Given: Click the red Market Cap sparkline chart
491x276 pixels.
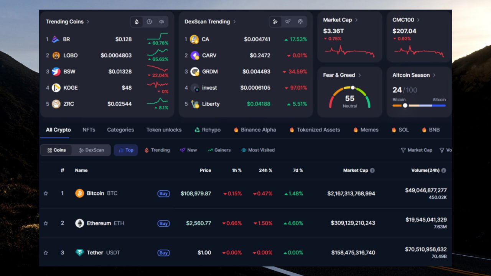Looking at the screenshot, I should (349, 51).
